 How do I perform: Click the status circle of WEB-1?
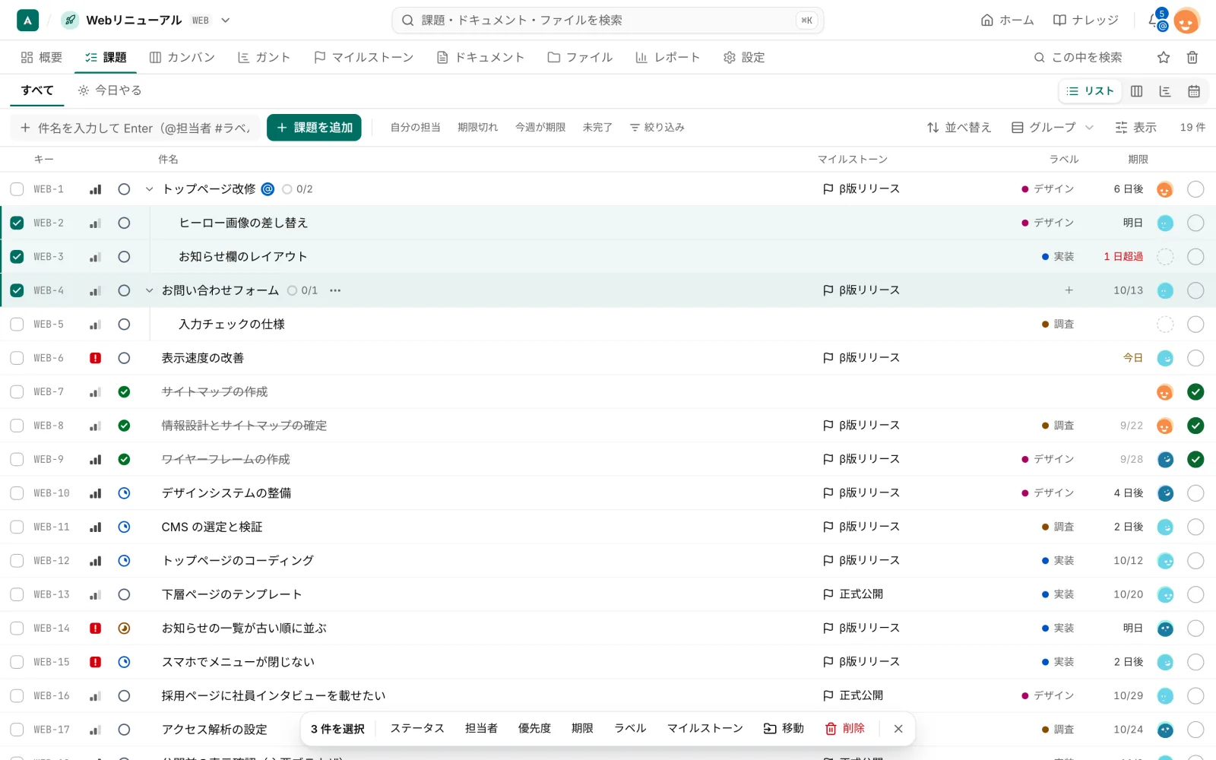tap(124, 189)
